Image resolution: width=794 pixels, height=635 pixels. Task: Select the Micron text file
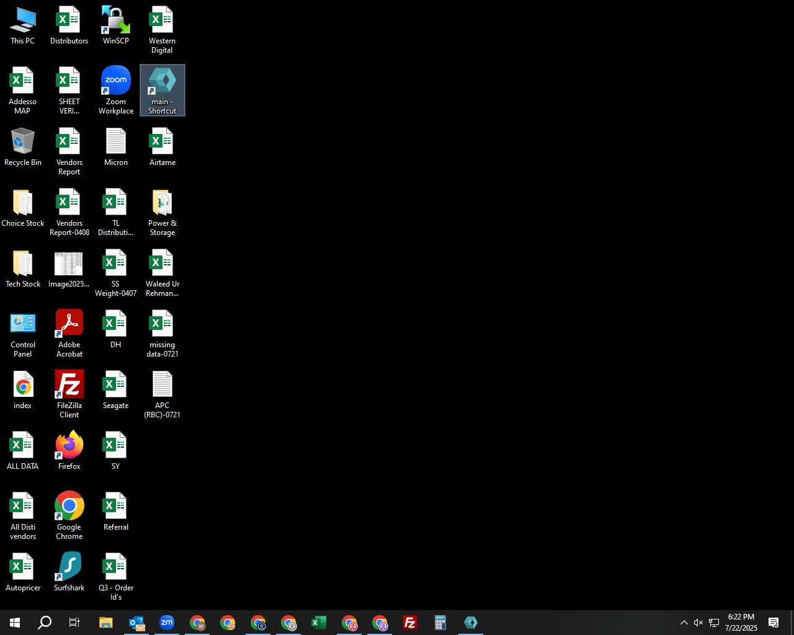pyautogui.click(x=116, y=148)
